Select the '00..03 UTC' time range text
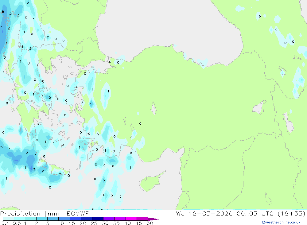This screenshot has height=225, width=307. click(x=255, y=213)
